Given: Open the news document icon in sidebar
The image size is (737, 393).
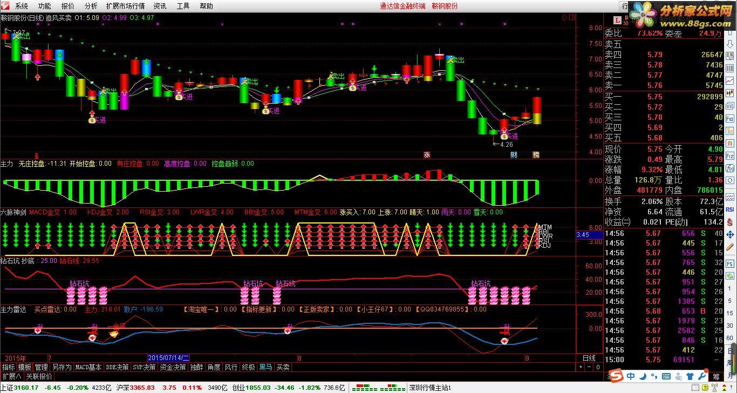Looking at the screenshot, I should (x=730, y=106).
